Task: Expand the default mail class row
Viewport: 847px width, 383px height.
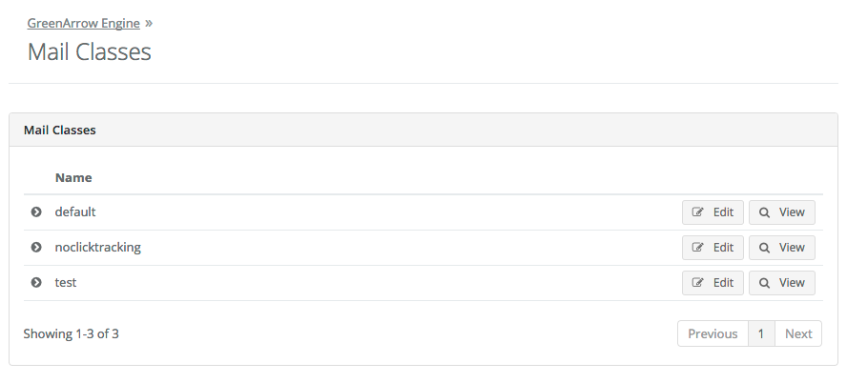Action: point(36,212)
